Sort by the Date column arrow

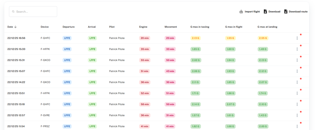click(16, 27)
